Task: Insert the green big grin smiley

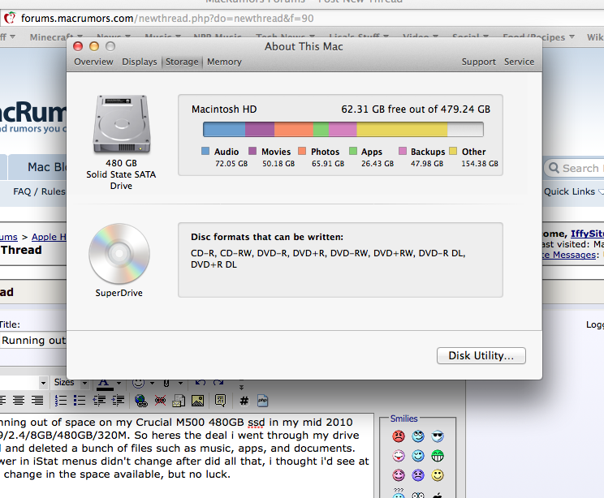Action: tap(438, 456)
